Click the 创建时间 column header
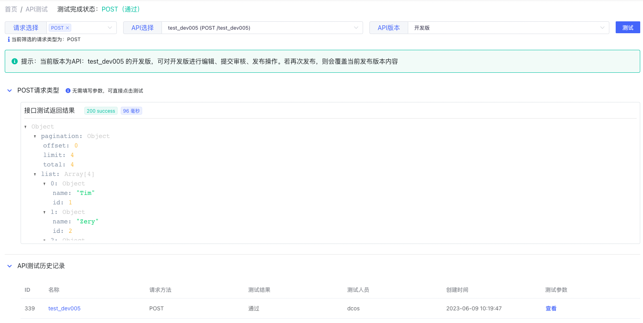 point(457,290)
